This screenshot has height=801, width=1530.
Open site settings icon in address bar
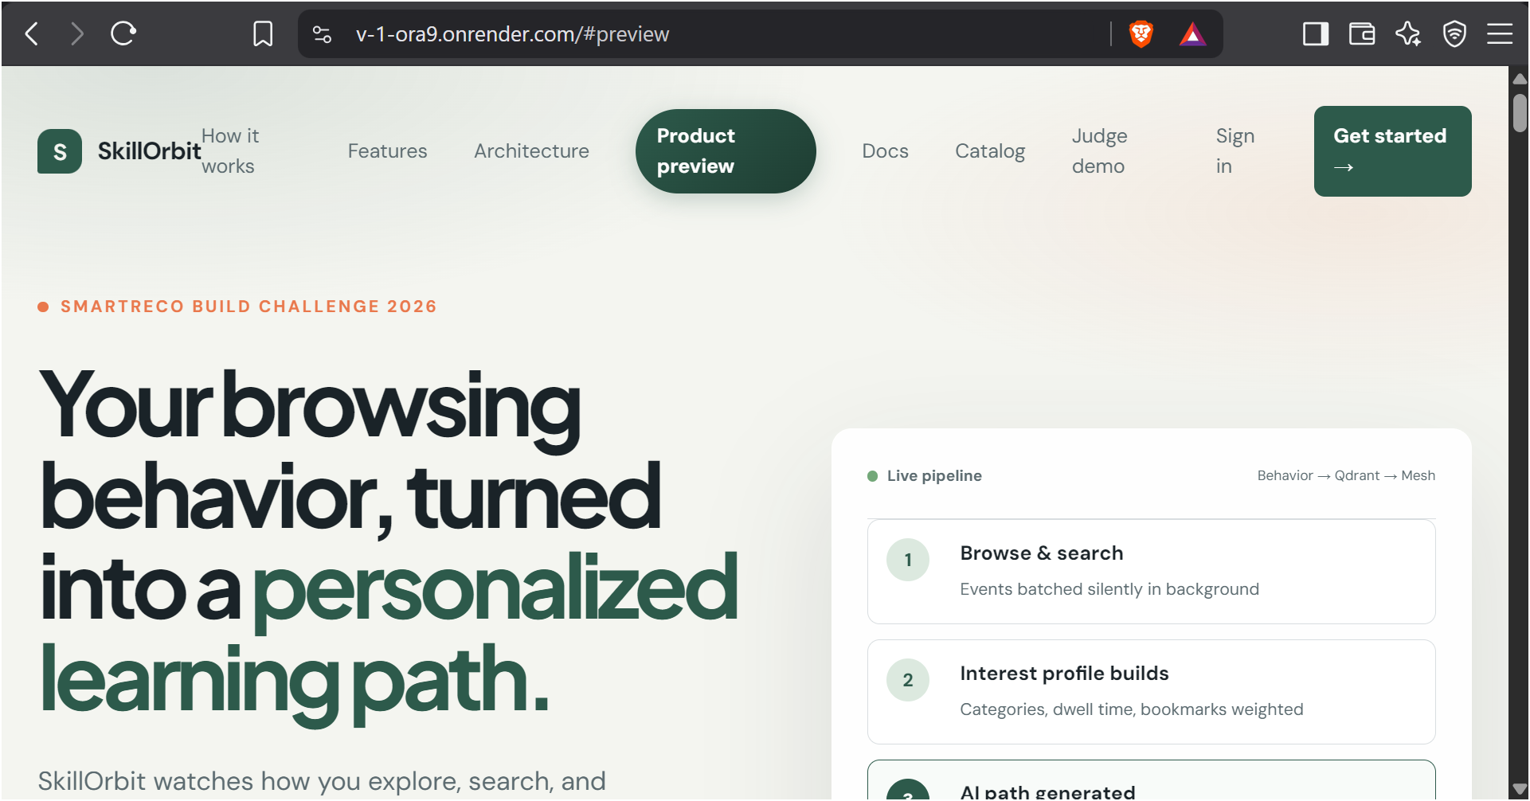click(322, 34)
